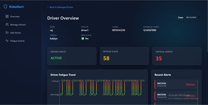
Task: Select the Driver Status card showing ACTIVE
Action: tap(72, 56)
